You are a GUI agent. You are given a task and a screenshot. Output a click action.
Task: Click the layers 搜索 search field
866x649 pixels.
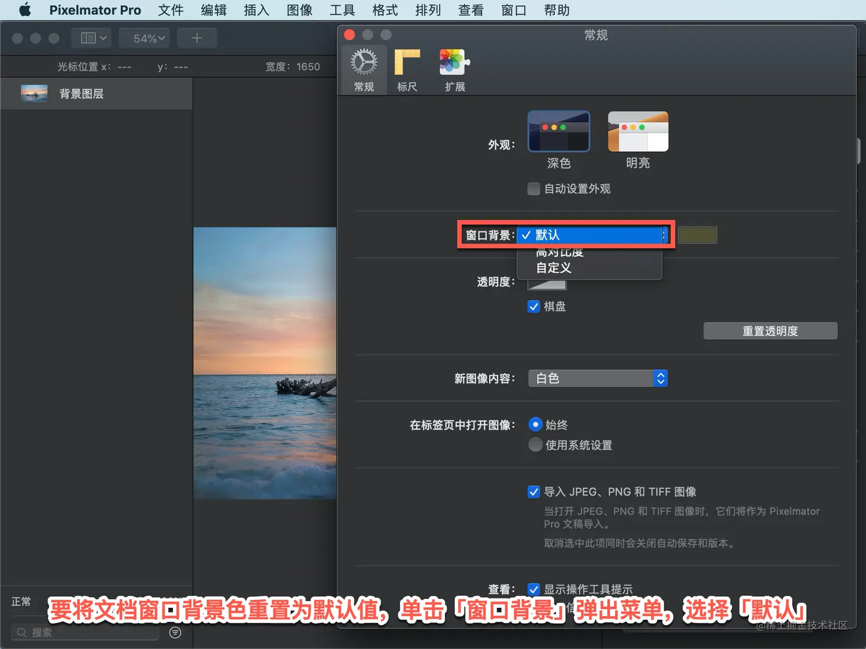(x=85, y=632)
